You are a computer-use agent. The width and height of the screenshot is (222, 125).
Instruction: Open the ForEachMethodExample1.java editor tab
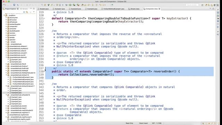113,9
